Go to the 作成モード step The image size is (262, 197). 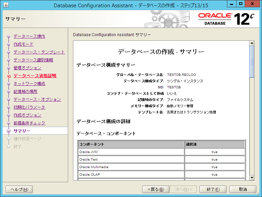click(x=24, y=44)
